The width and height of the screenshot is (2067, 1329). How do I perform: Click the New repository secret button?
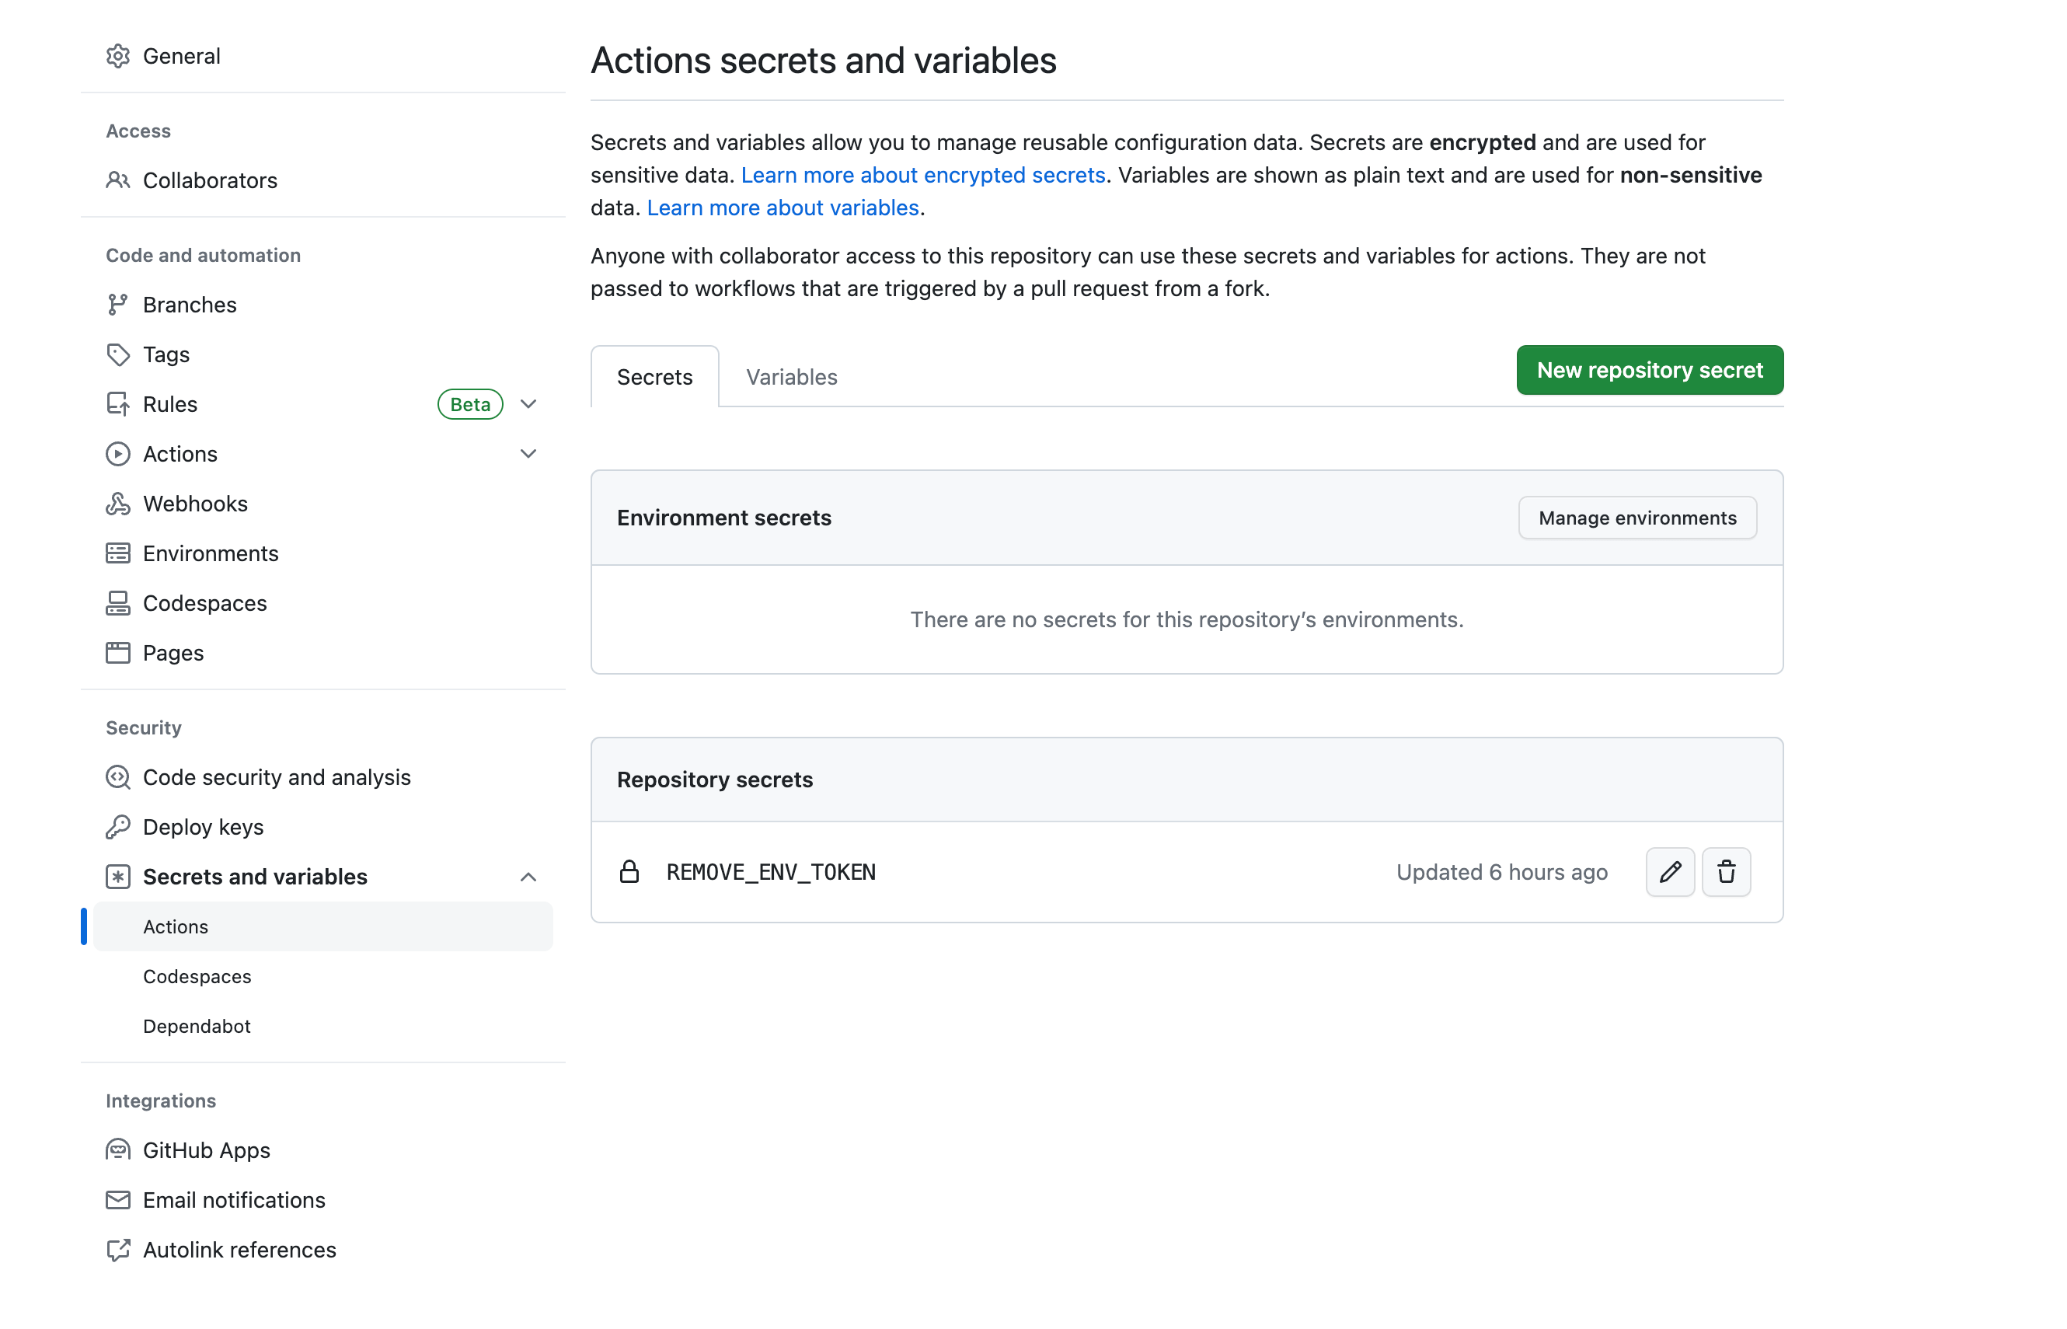point(1649,369)
